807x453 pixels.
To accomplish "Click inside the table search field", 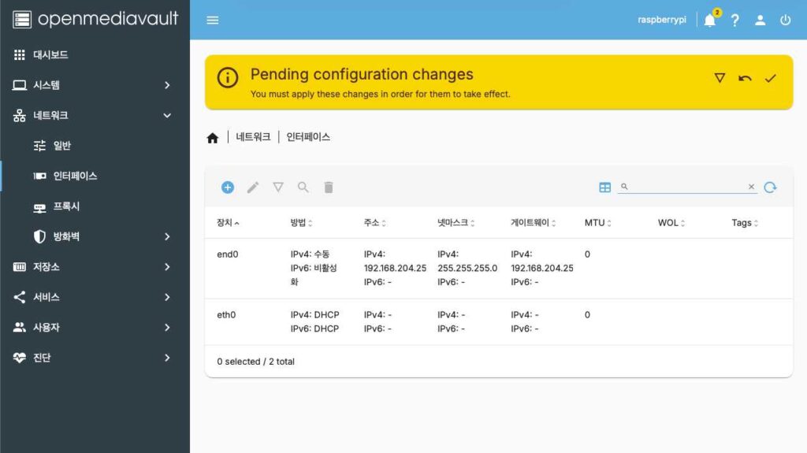I will tap(687, 187).
